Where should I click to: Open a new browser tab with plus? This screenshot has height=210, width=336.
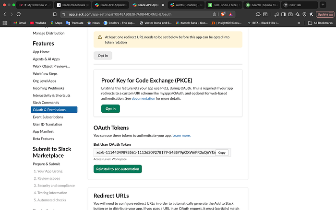click(x=323, y=5)
